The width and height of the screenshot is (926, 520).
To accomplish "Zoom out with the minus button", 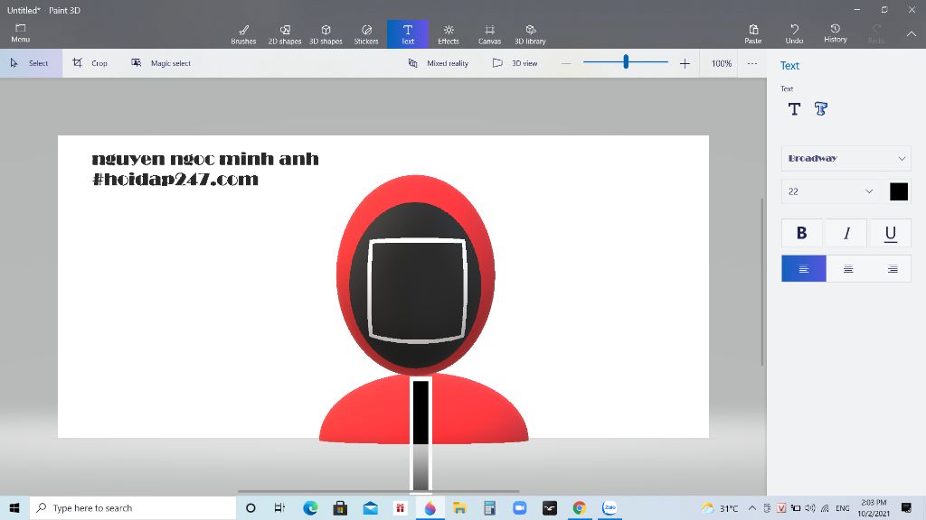I will (566, 63).
